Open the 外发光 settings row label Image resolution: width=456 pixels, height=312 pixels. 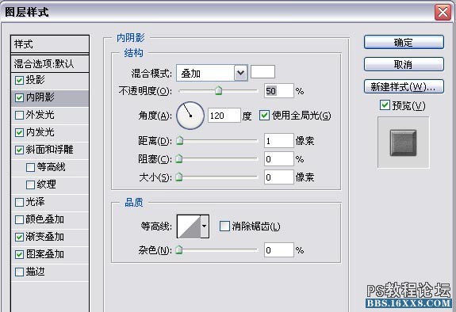(40, 115)
